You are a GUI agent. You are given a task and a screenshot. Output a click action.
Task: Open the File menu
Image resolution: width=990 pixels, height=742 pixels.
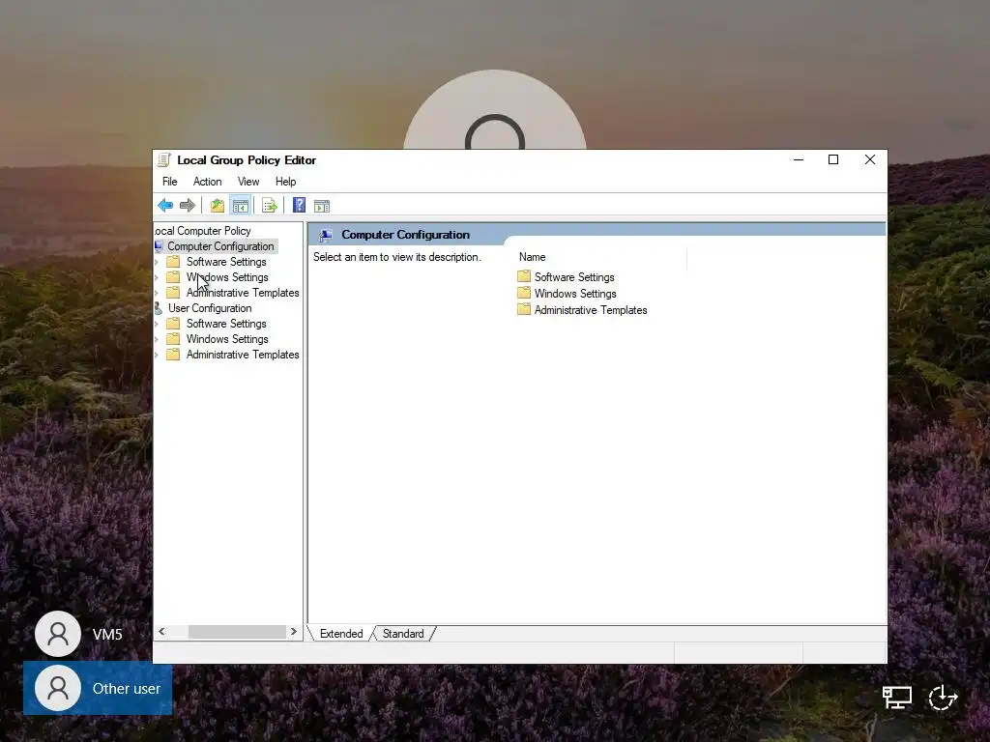tap(170, 182)
